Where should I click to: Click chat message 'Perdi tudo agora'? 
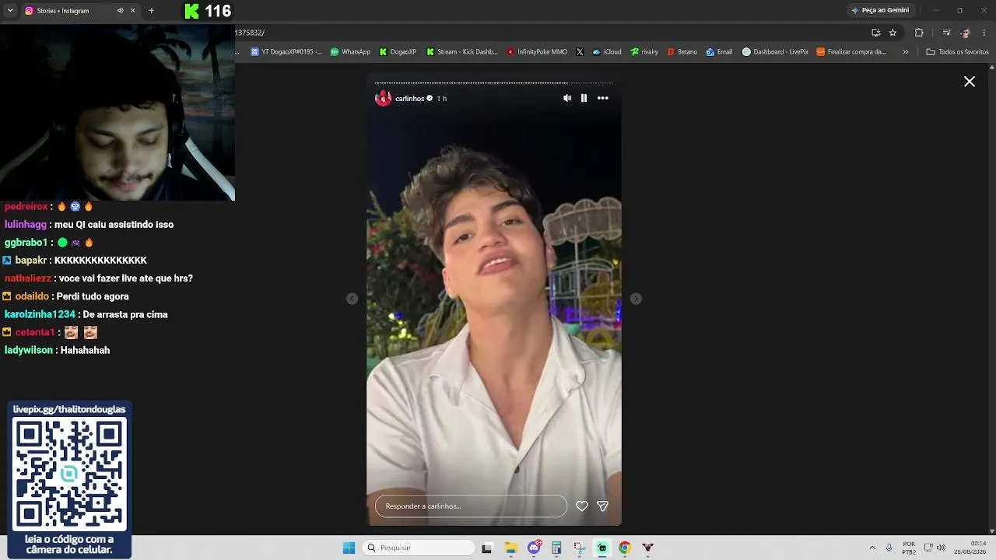[93, 296]
